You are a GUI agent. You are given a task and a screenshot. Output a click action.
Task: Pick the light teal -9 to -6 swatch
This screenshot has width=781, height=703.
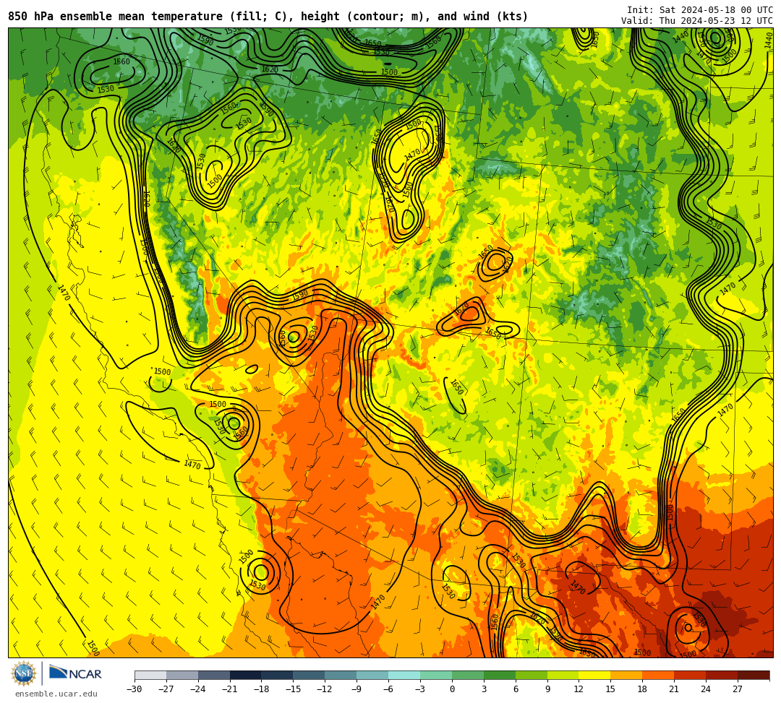(x=372, y=675)
